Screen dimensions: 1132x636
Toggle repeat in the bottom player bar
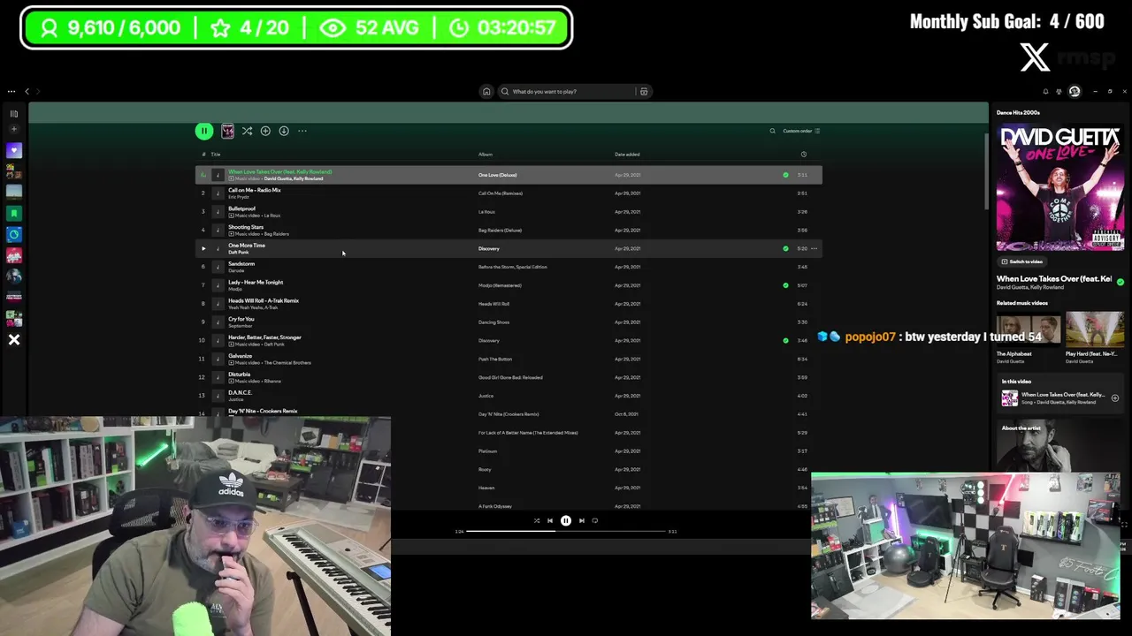pos(595,520)
